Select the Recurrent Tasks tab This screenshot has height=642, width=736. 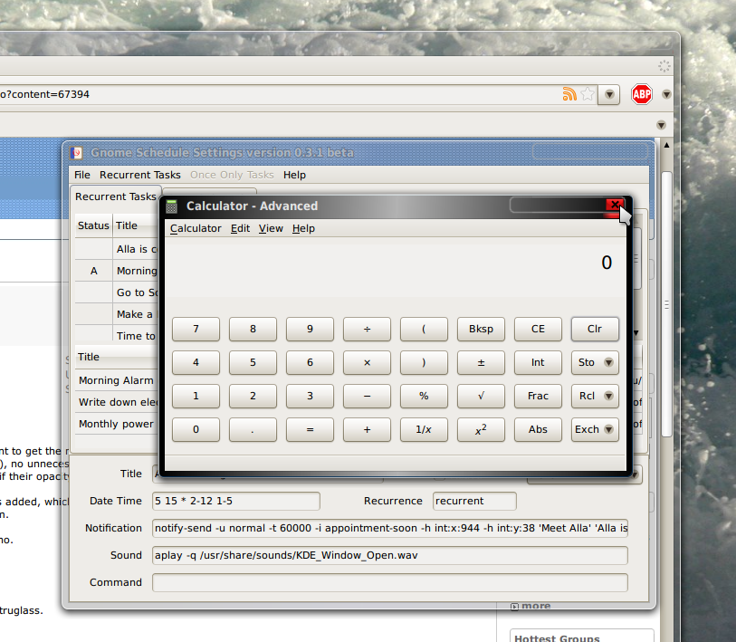[x=116, y=196]
